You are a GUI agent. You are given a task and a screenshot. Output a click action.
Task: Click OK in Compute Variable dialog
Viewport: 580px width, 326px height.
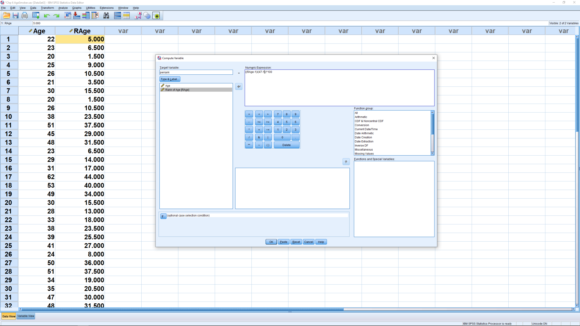click(271, 242)
